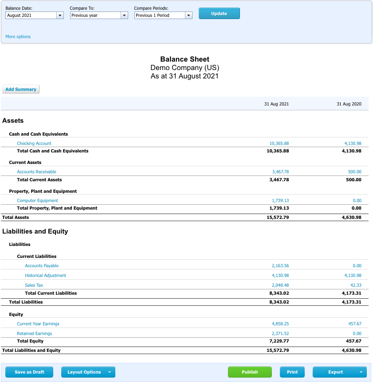View Accounts Receivable transactions
373x382 pixels.
36,172
